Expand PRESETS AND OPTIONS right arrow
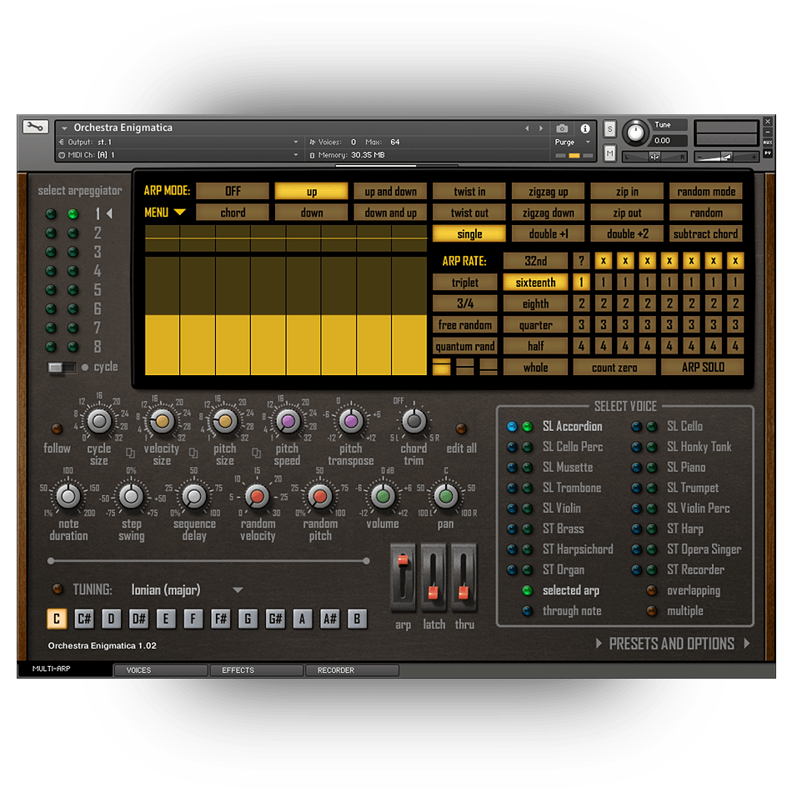 tap(746, 644)
